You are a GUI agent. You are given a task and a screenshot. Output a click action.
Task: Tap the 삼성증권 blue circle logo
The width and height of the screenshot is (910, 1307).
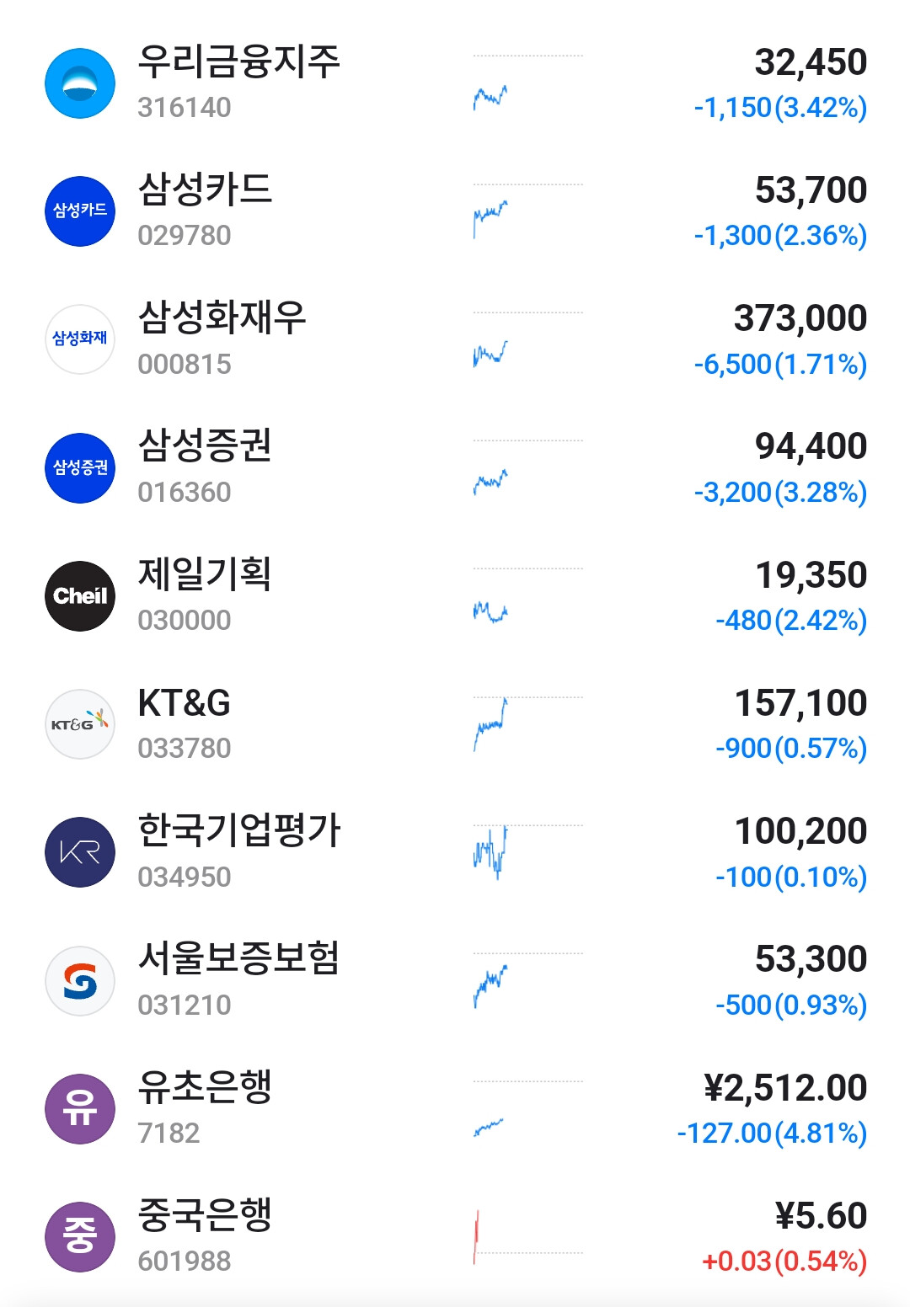[x=80, y=468]
